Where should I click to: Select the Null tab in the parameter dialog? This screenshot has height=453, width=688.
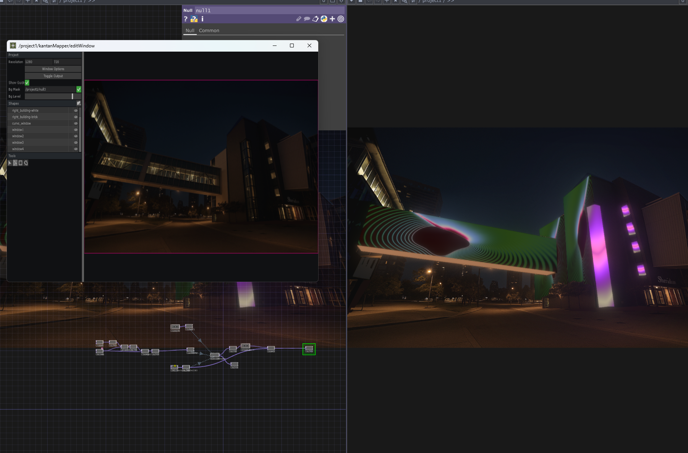(x=190, y=30)
